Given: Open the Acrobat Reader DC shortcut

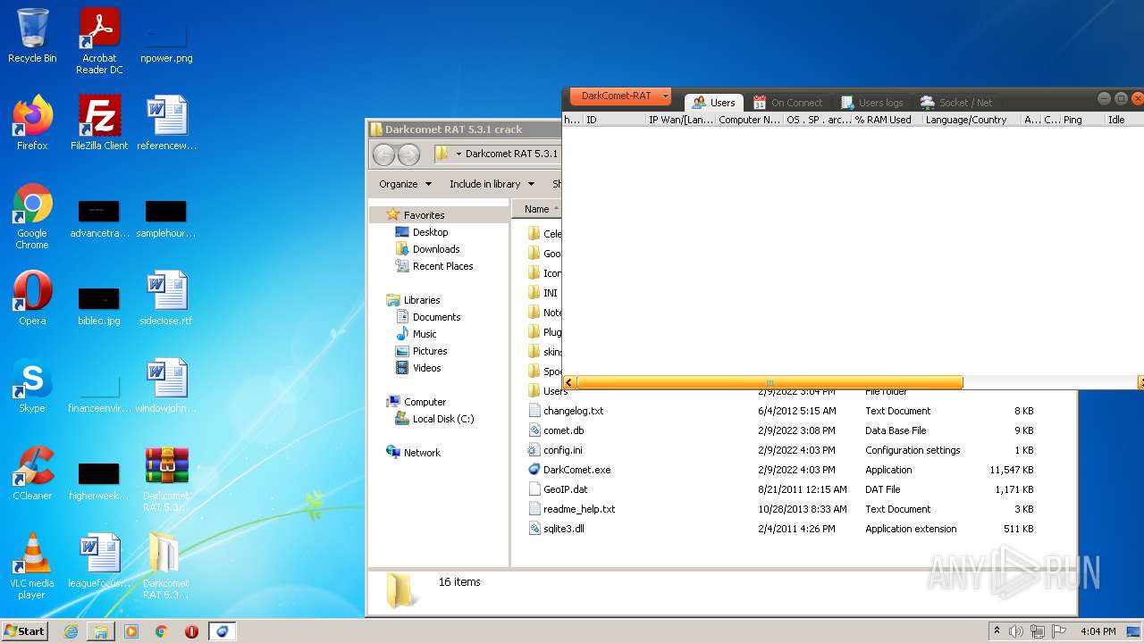Looking at the screenshot, I should pos(99,41).
